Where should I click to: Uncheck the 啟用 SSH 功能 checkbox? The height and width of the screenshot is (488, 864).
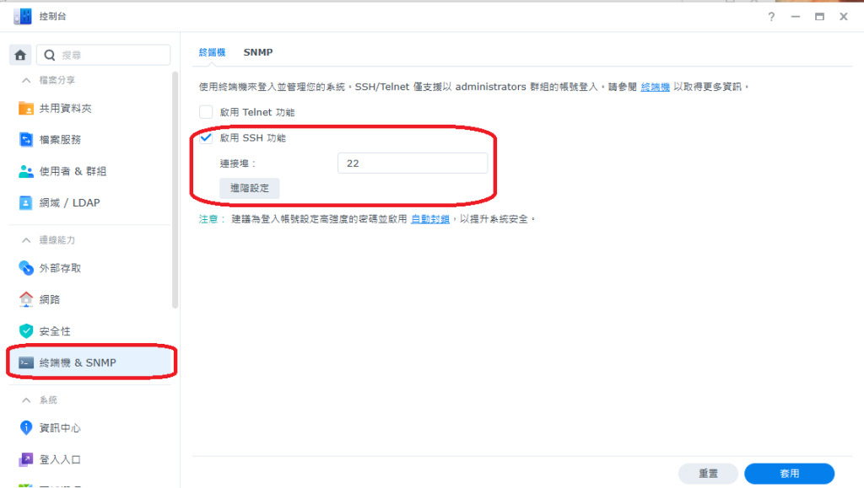click(x=206, y=138)
